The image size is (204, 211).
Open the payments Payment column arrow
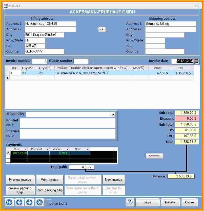coord(47,149)
